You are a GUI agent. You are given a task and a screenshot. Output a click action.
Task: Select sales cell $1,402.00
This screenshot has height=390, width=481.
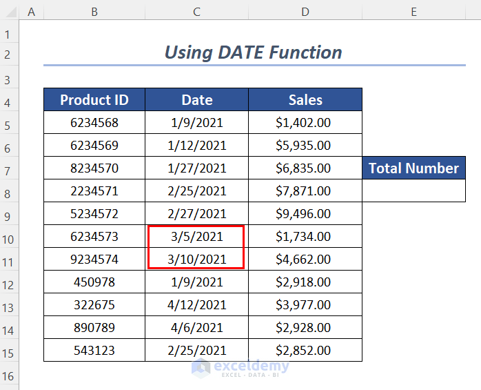[305, 122]
